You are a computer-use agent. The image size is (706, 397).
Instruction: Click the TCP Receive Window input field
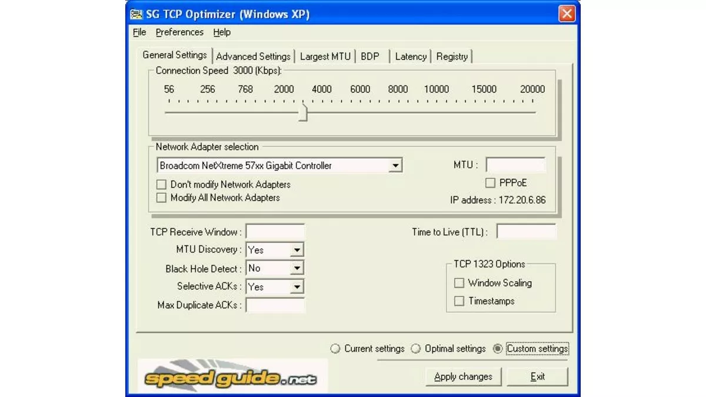pos(275,231)
